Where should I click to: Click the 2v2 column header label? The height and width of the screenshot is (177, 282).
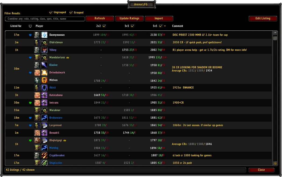[x=98, y=26]
